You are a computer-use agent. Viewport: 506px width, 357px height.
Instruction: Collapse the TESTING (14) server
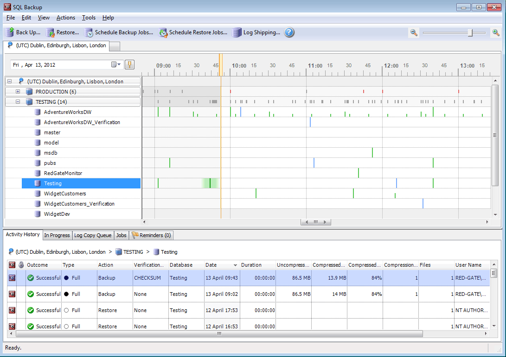[18, 101]
